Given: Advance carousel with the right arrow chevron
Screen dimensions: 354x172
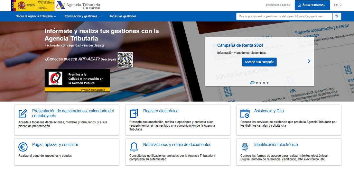Looking at the screenshot, I should [x=309, y=61].
